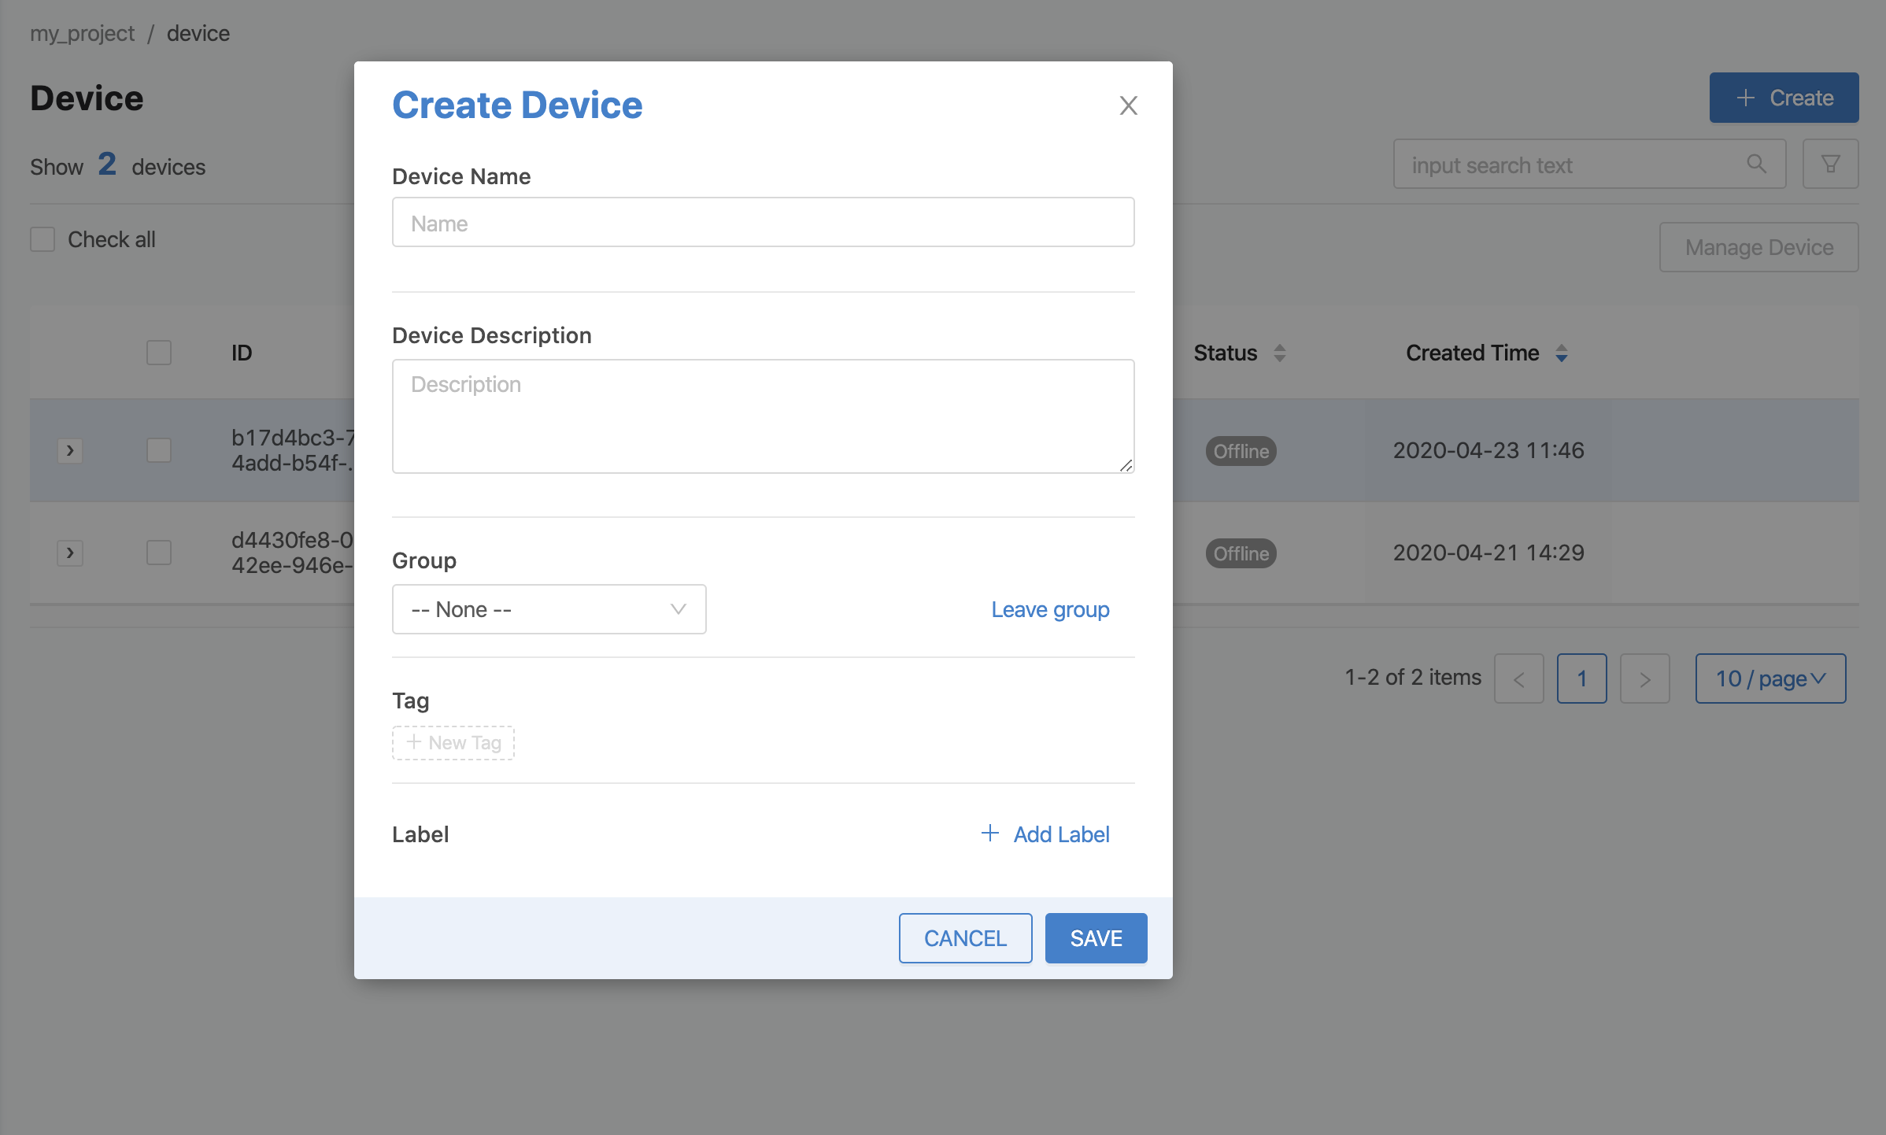Close the Create Device dialog

[1128, 105]
